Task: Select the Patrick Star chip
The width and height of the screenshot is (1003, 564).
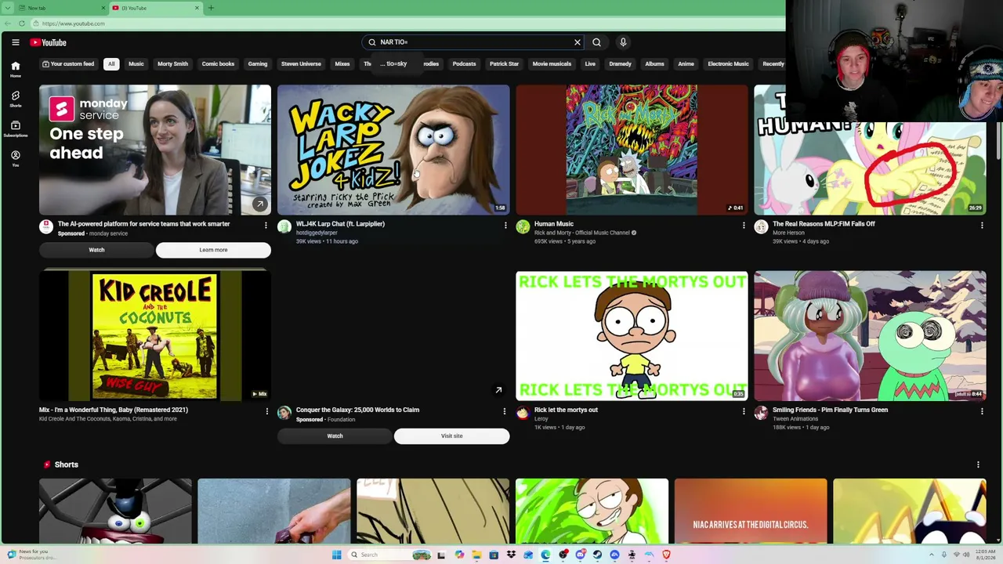Action: (x=504, y=64)
